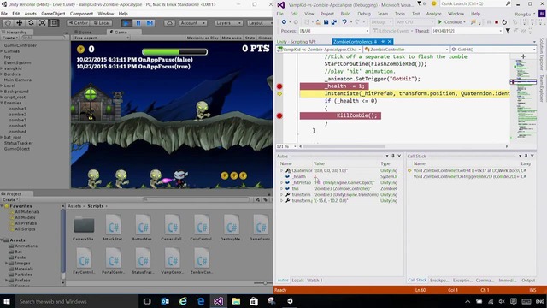547x308 pixels.
Task: Toggle Unity Play mode button
Action: 126,23
